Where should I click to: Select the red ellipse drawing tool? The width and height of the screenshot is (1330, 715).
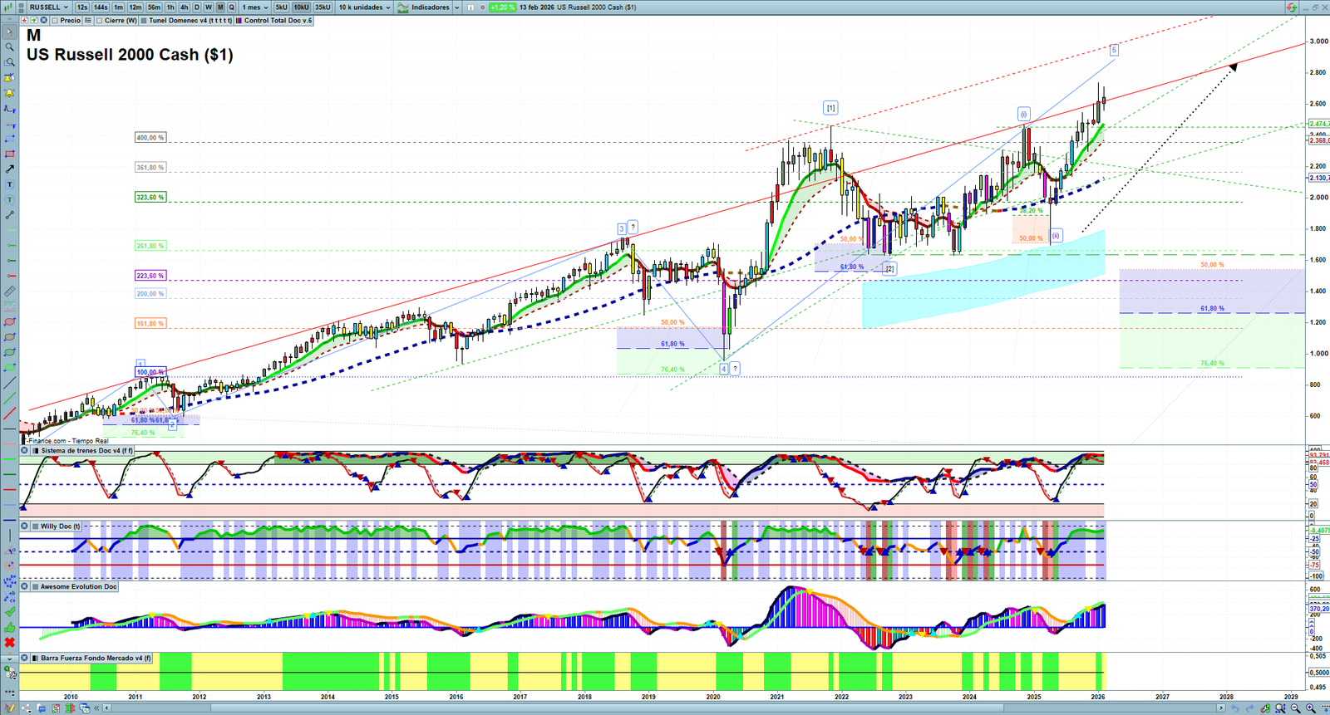(x=9, y=322)
